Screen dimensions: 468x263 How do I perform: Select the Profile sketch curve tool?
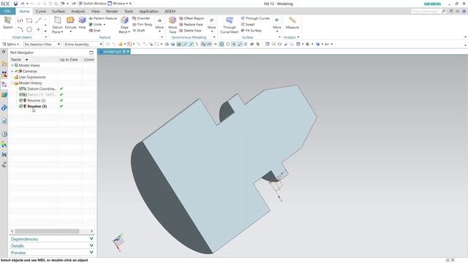20,20
